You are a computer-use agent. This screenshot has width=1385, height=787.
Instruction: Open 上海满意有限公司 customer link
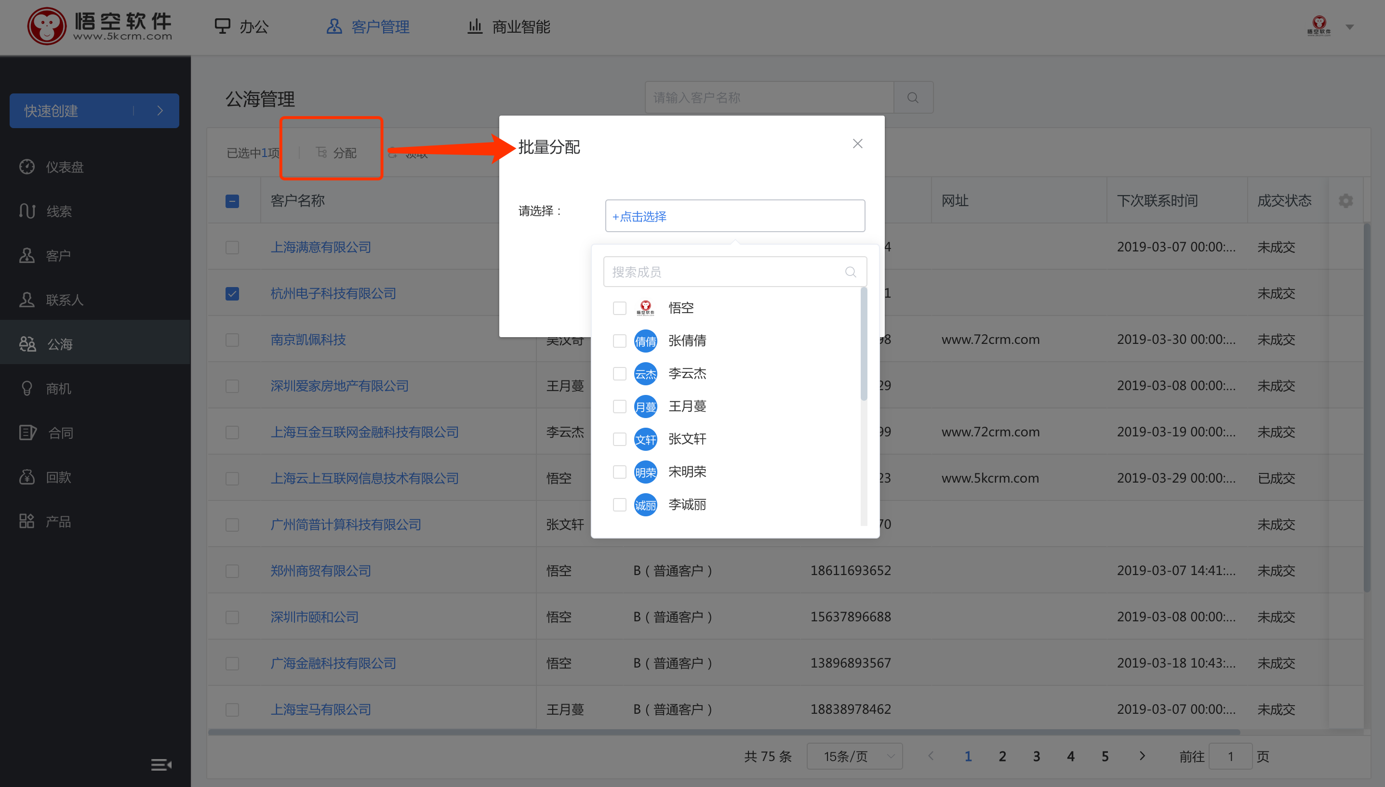click(320, 248)
